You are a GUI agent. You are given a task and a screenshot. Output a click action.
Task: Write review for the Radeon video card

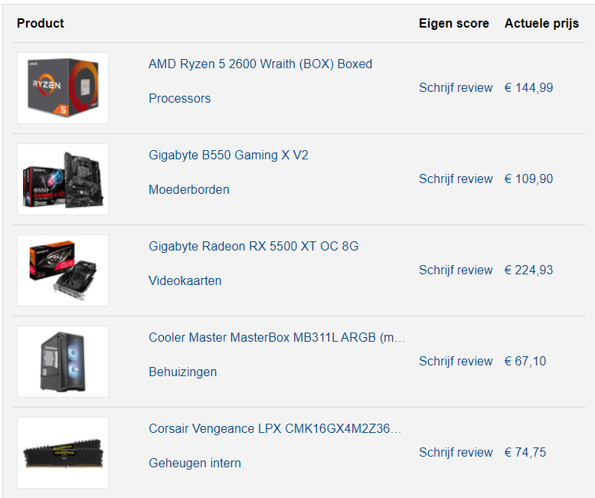tap(456, 270)
